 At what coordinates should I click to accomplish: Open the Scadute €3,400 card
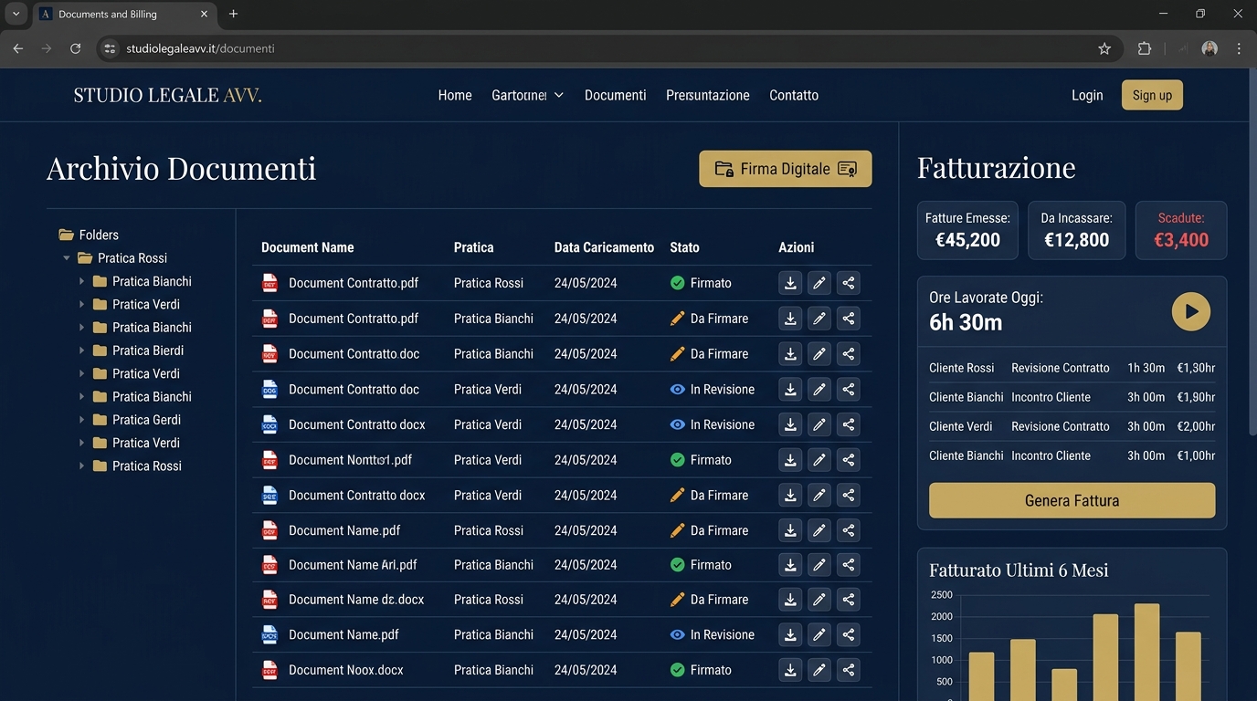point(1181,230)
